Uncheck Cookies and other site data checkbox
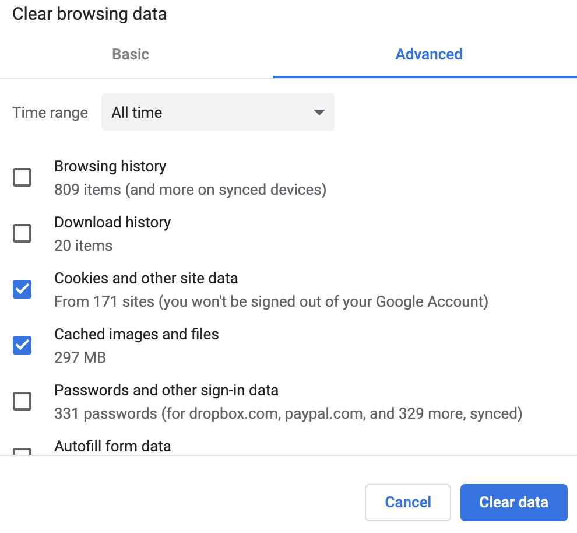The width and height of the screenshot is (577, 533). 22,289
